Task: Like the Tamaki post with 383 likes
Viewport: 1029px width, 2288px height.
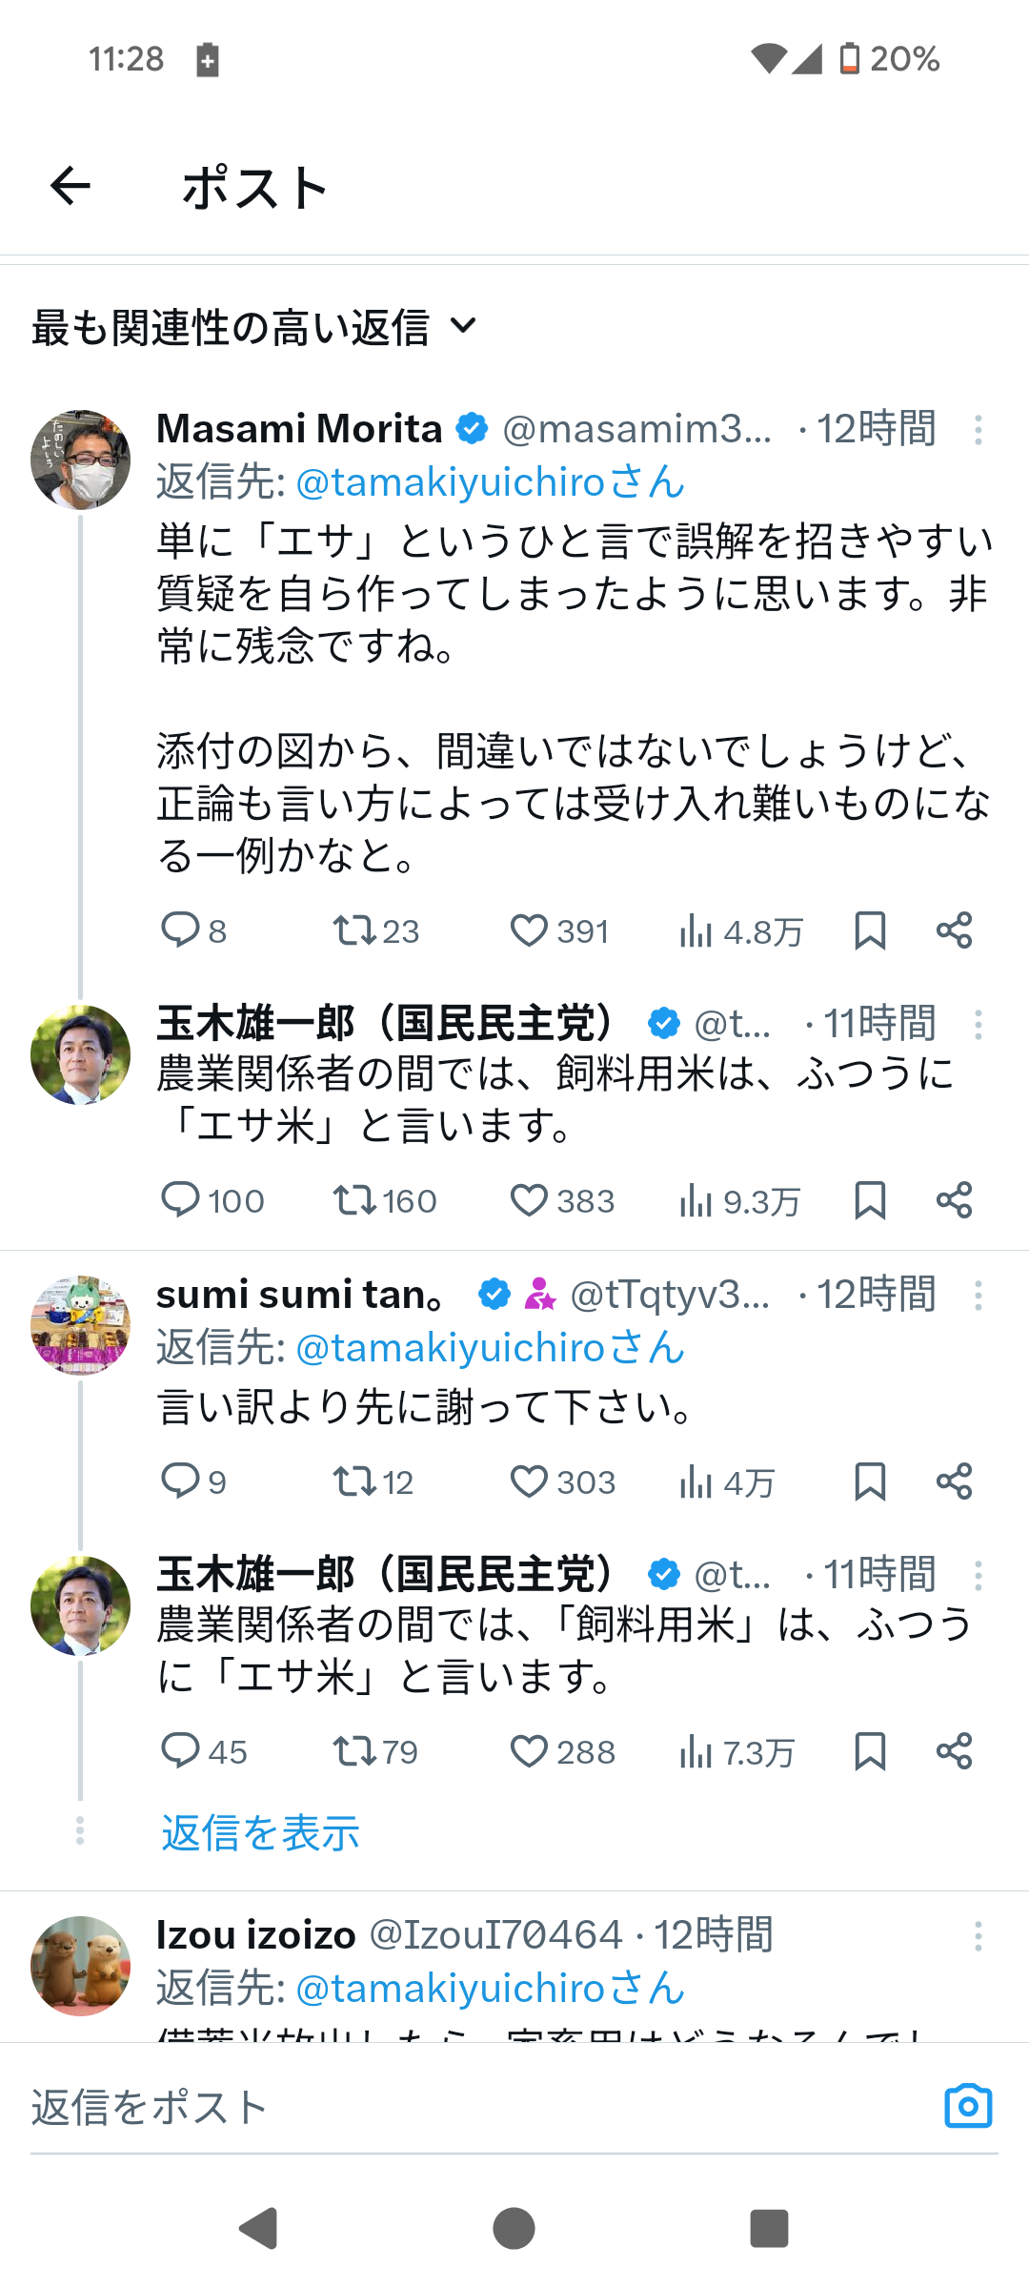Action: click(529, 1200)
